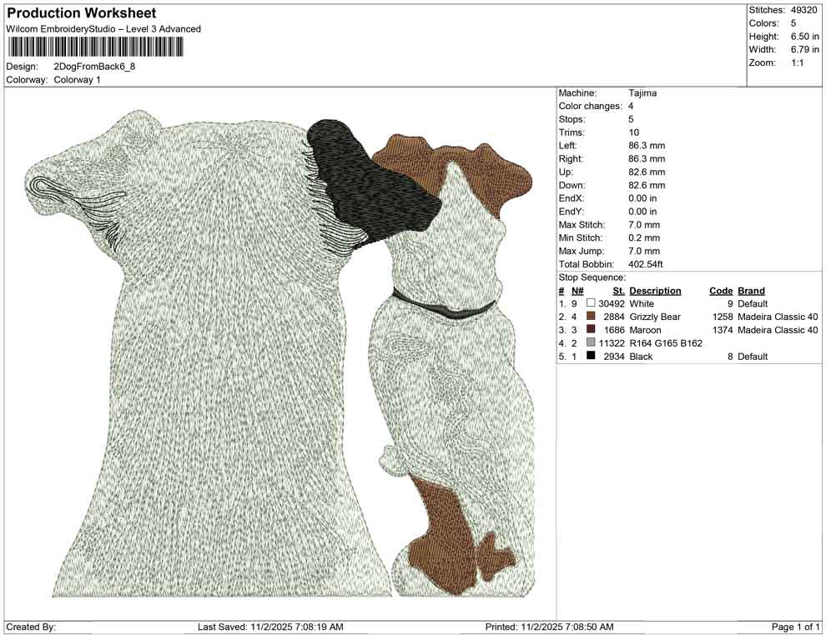
Task: Click the embroidered dogs design preview
Action: coord(280,353)
